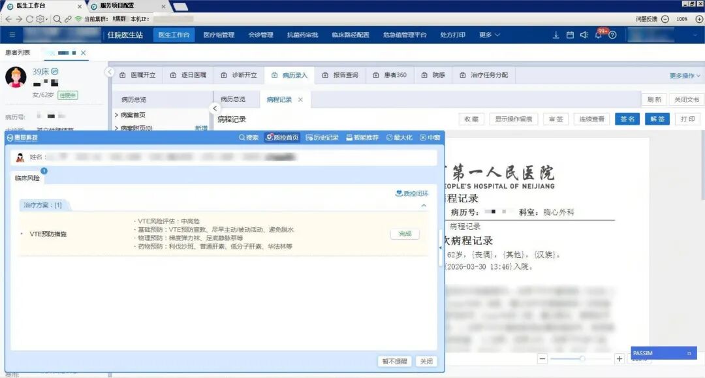
Task: Click 智能推荐 in the popup toolbar
Action: [x=362, y=138]
